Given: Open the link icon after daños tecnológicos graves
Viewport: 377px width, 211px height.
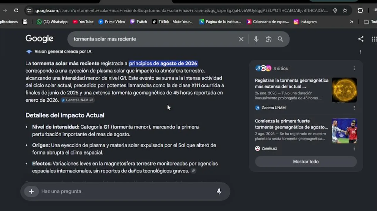Looking at the screenshot, I should click(x=193, y=171).
